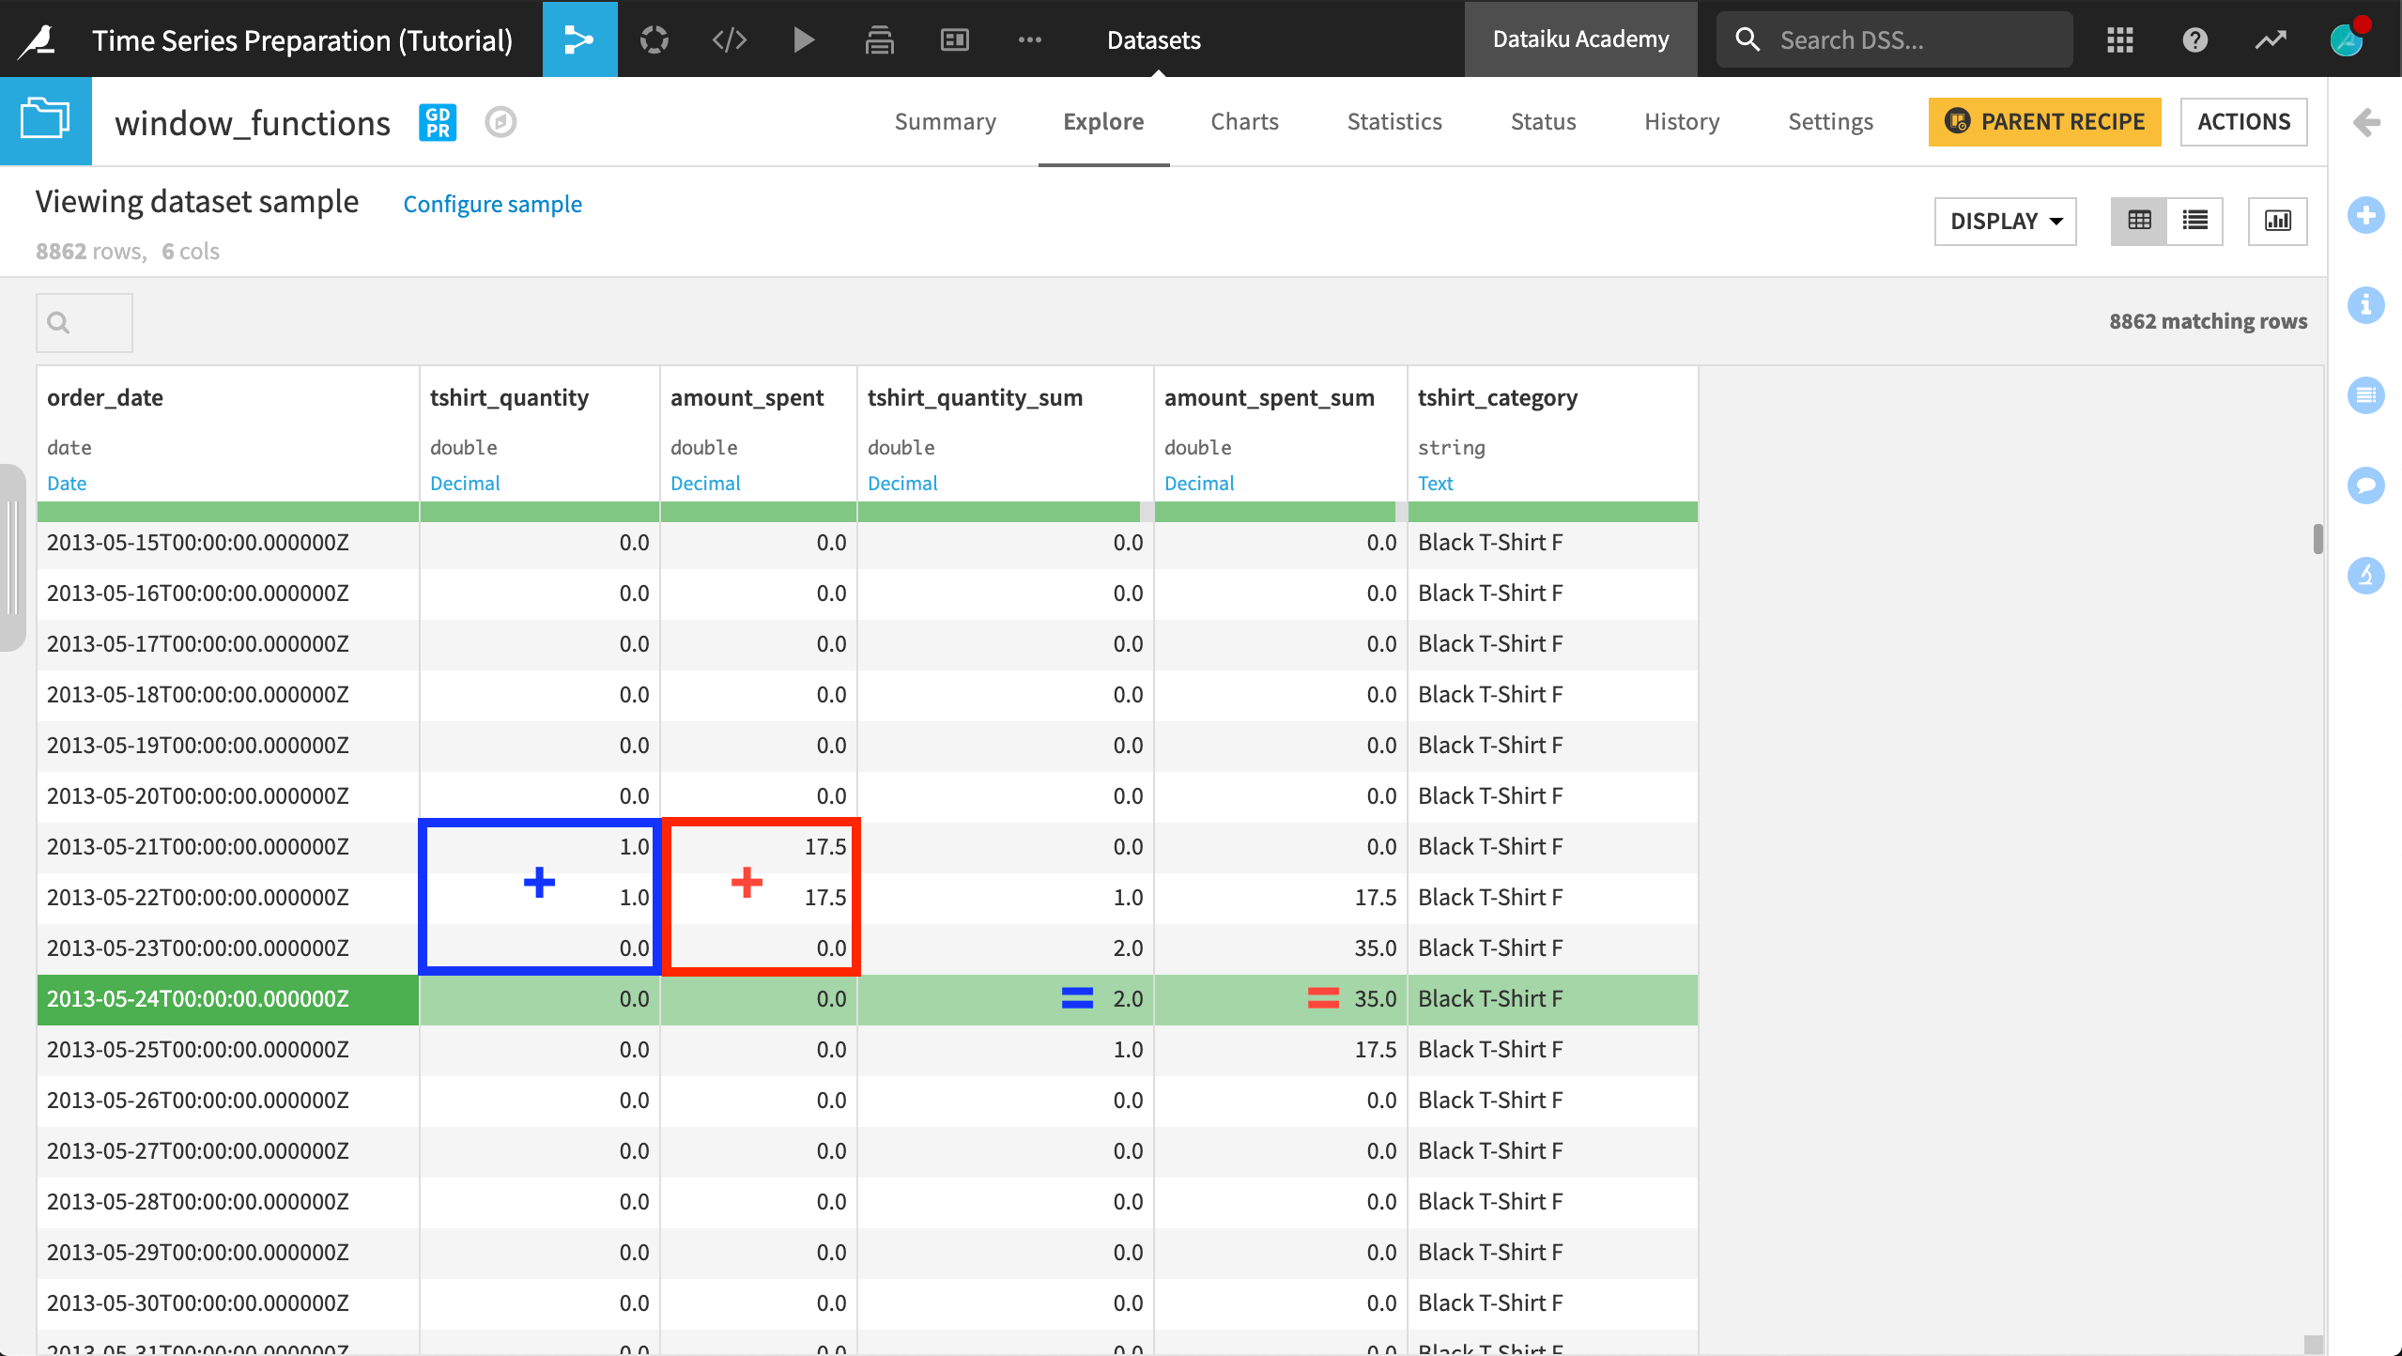The width and height of the screenshot is (2402, 1356).
Task: Open the more options ellipsis menu
Action: [x=1030, y=39]
